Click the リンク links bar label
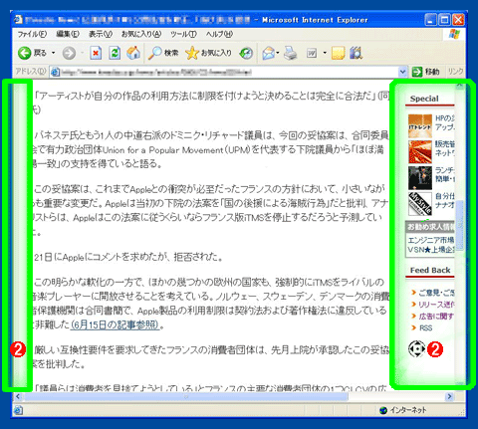The width and height of the screenshot is (478, 429). [456, 72]
